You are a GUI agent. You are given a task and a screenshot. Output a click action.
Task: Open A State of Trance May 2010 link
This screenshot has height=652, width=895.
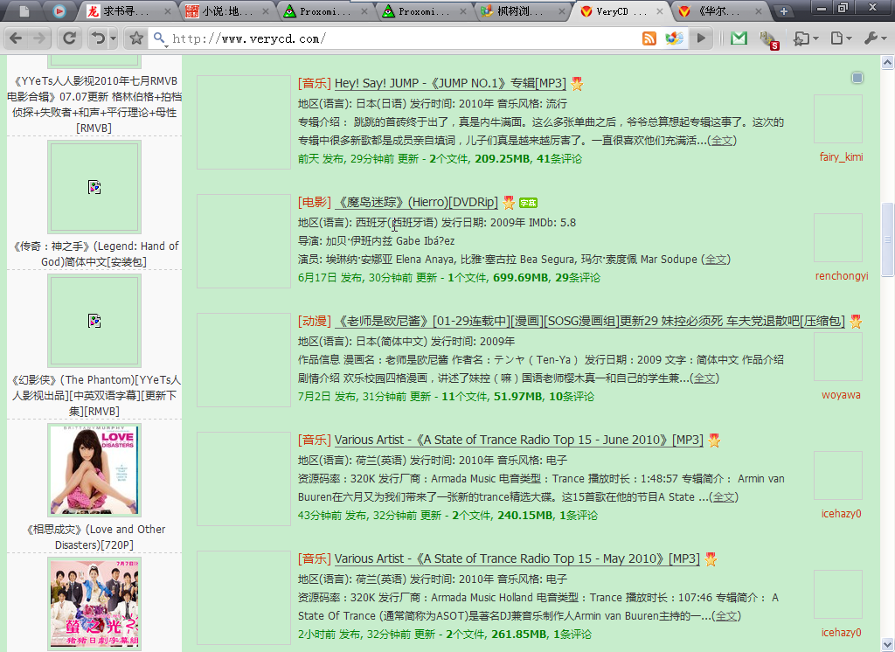click(x=517, y=558)
